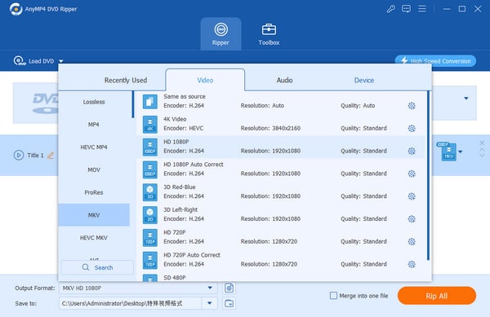Viewport: 490px width, 317px height.
Task: Click Resolution: 3840x2160 text
Action: (x=270, y=128)
